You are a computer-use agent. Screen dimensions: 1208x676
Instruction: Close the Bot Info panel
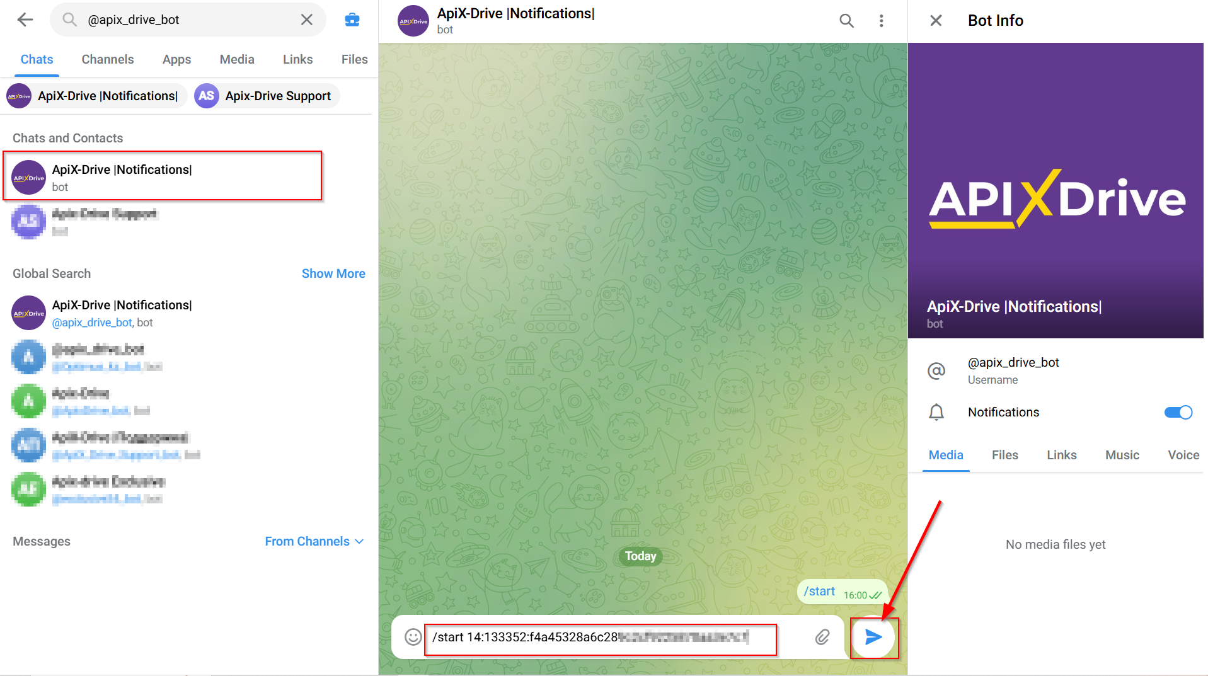[x=936, y=21]
